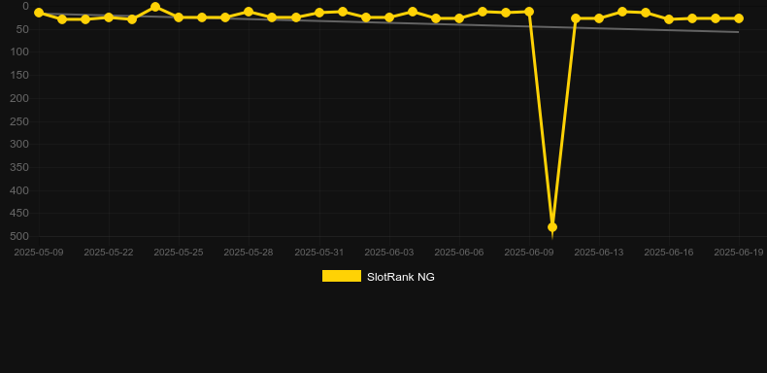
Task: Select the data point above 2025-06-03
Action: tap(389, 17)
